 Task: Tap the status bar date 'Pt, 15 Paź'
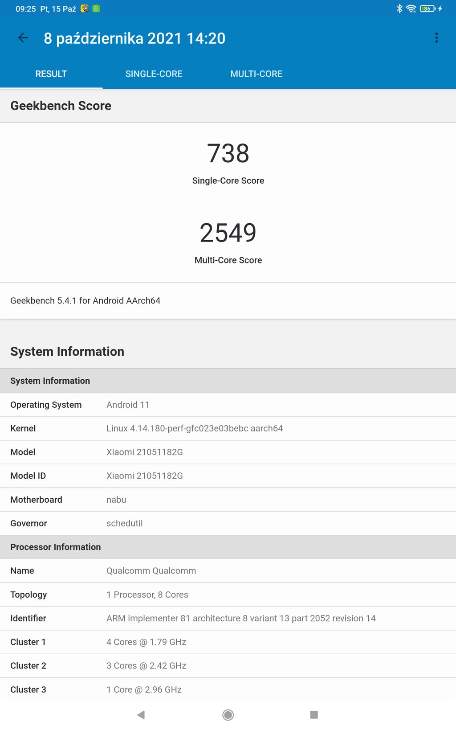[x=58, y=9]
